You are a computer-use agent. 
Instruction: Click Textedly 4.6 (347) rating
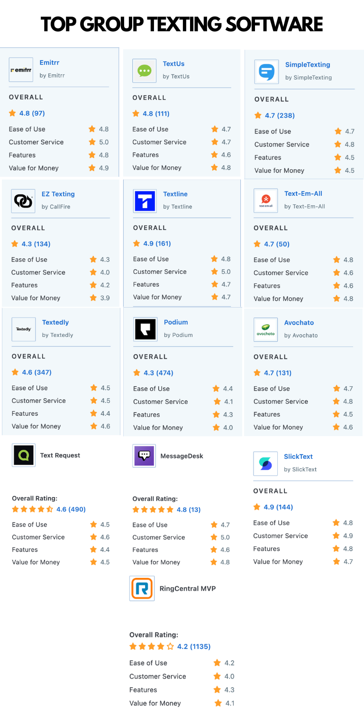point(37,373)
